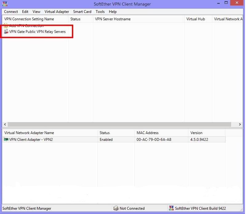Click MAC address 00-AC-79-0D-6A-A8

tap(154, 140)
